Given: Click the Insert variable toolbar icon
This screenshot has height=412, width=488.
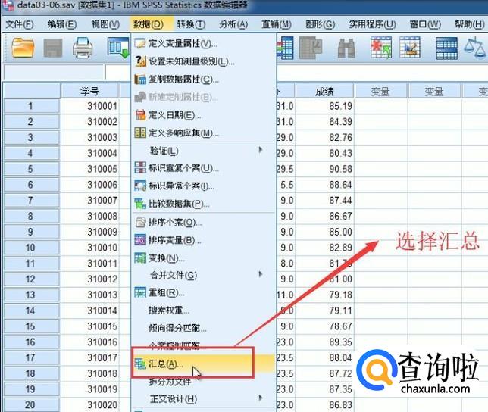Looking at the screenshot, I should pos(410,48).
